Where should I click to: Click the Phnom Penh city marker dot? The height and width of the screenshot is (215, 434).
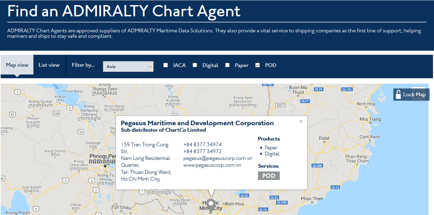[105, 166]
